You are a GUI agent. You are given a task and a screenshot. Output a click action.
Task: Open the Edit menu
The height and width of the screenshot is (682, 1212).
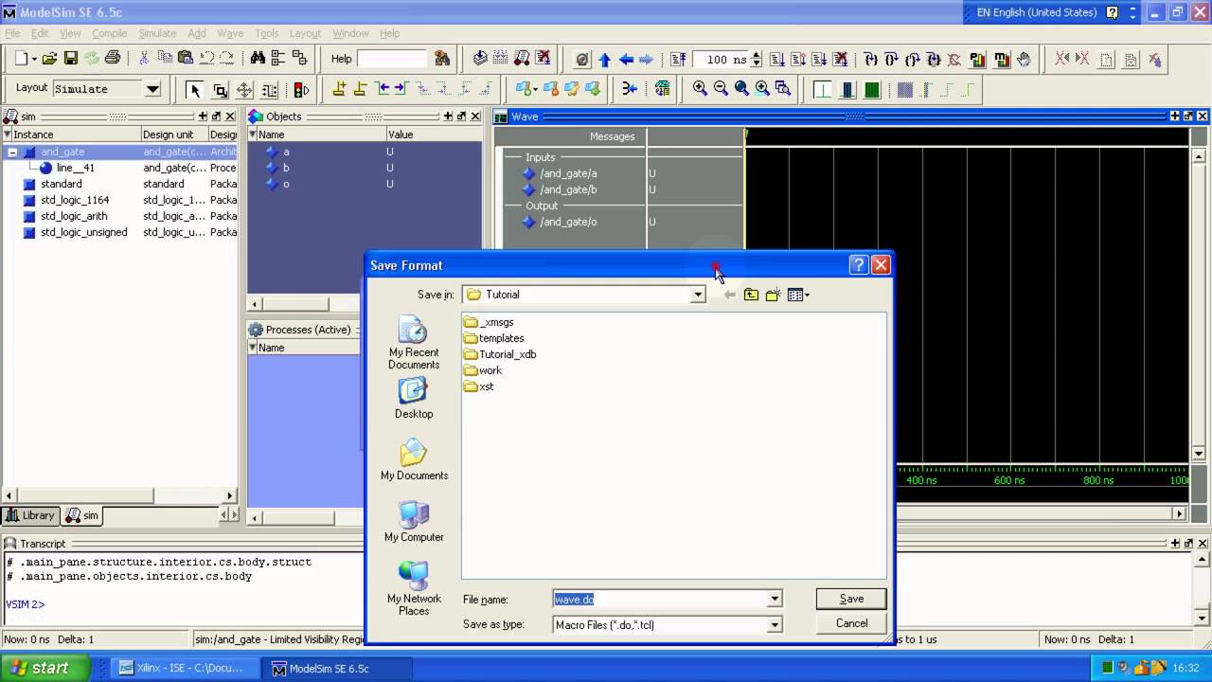pyautogui.click(x=40, y=33)
